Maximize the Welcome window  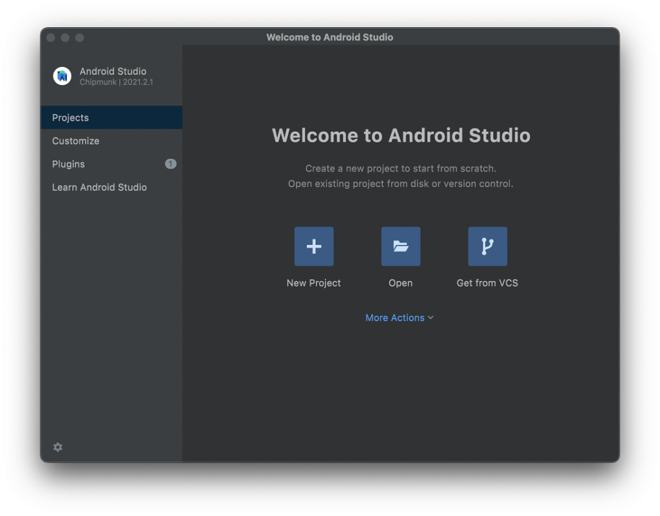(x=79, y=37)
